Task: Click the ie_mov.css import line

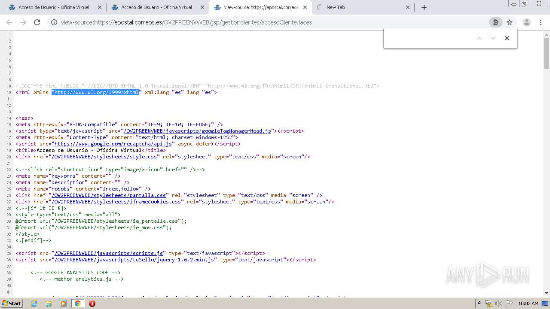Action: tap(94, 227)
